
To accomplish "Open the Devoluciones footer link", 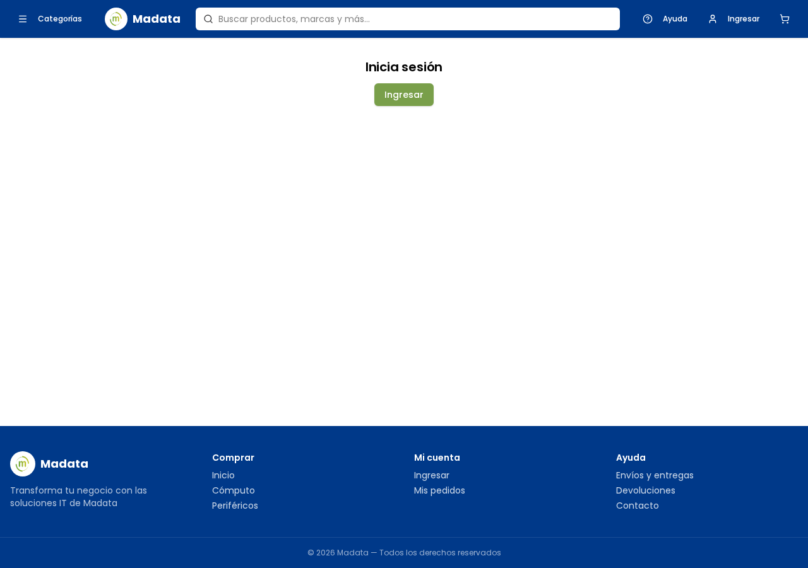I will pos(646,490).
